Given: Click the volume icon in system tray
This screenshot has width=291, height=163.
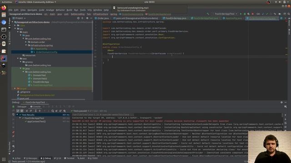Looking at the screenshot, I should pos(280,2).
